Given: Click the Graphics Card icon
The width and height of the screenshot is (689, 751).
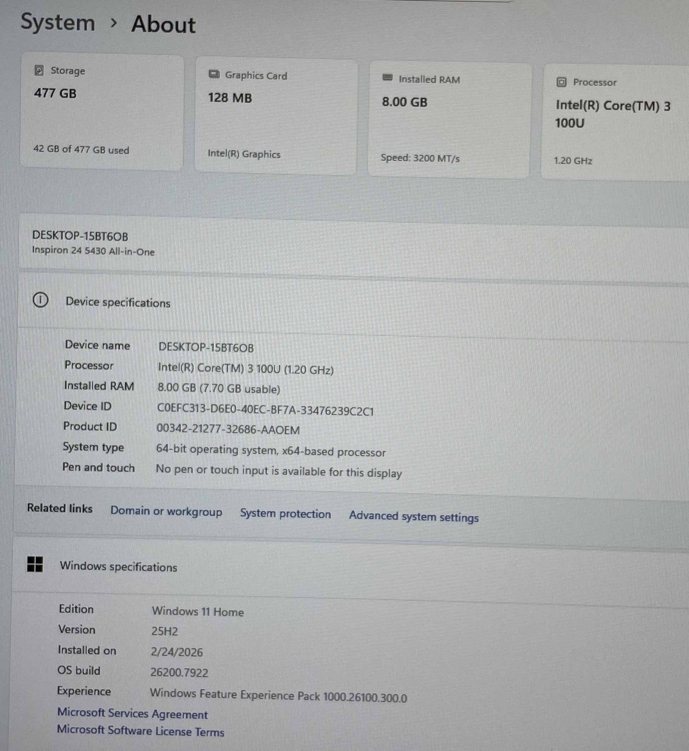Looking at the screenshot, I should pyautogui.click(x=213, y=74).
